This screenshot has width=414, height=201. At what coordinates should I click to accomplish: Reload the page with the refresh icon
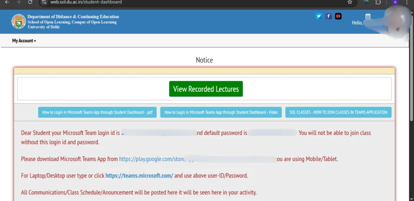[x=30, y=2]
